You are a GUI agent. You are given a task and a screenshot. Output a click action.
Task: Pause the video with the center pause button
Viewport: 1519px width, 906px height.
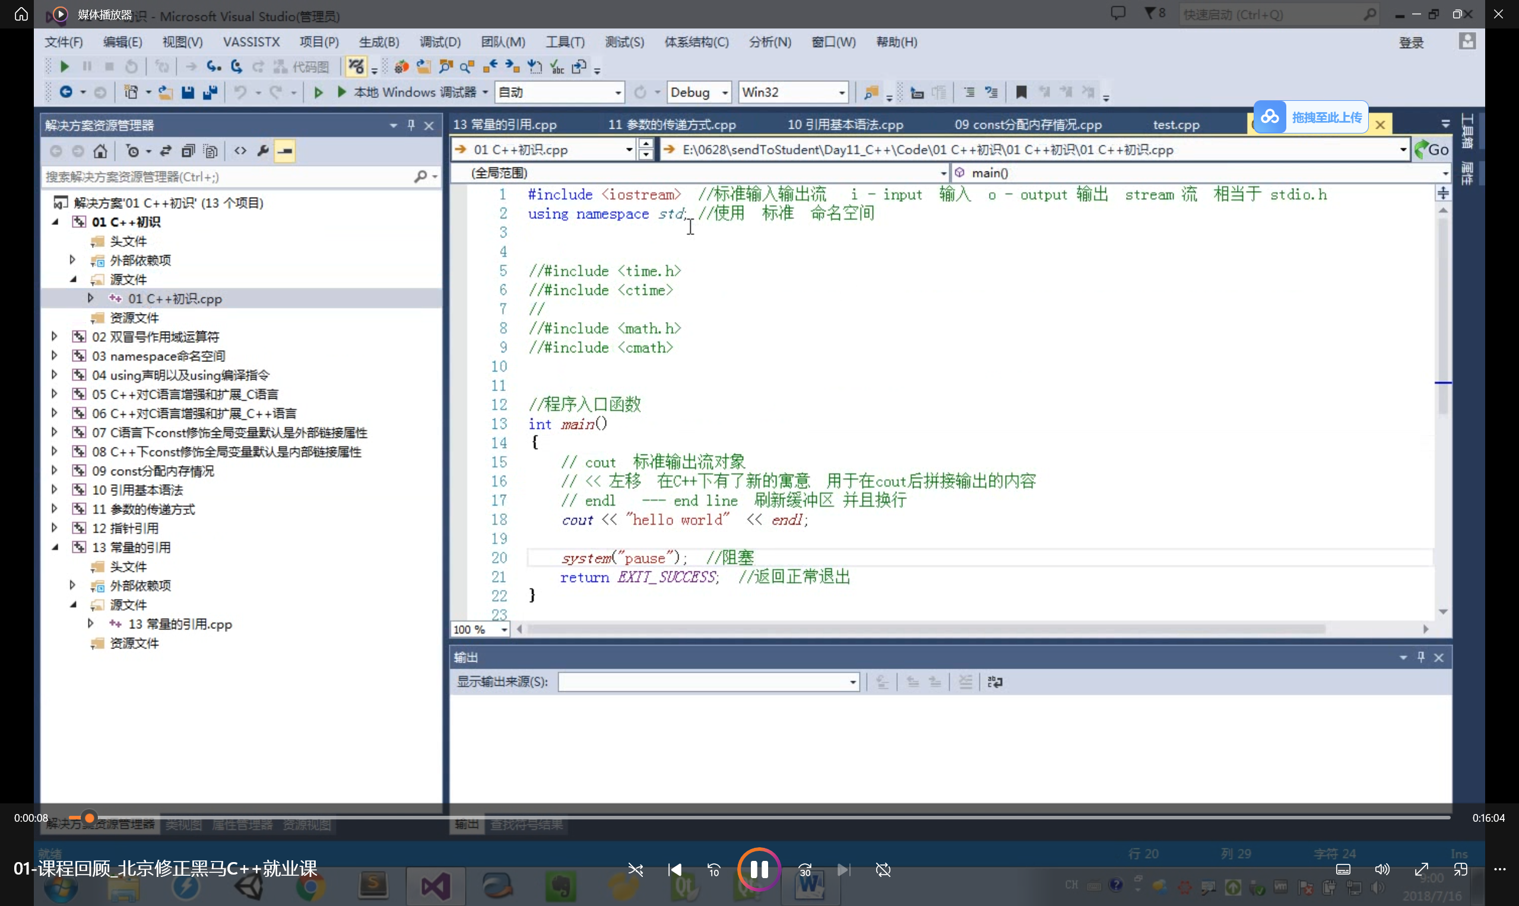759,869
